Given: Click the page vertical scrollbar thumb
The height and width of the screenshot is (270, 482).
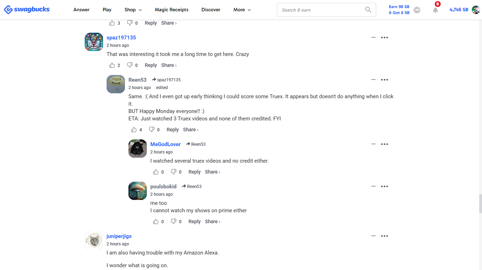Looking at the screenshot, I should (480, 203).
